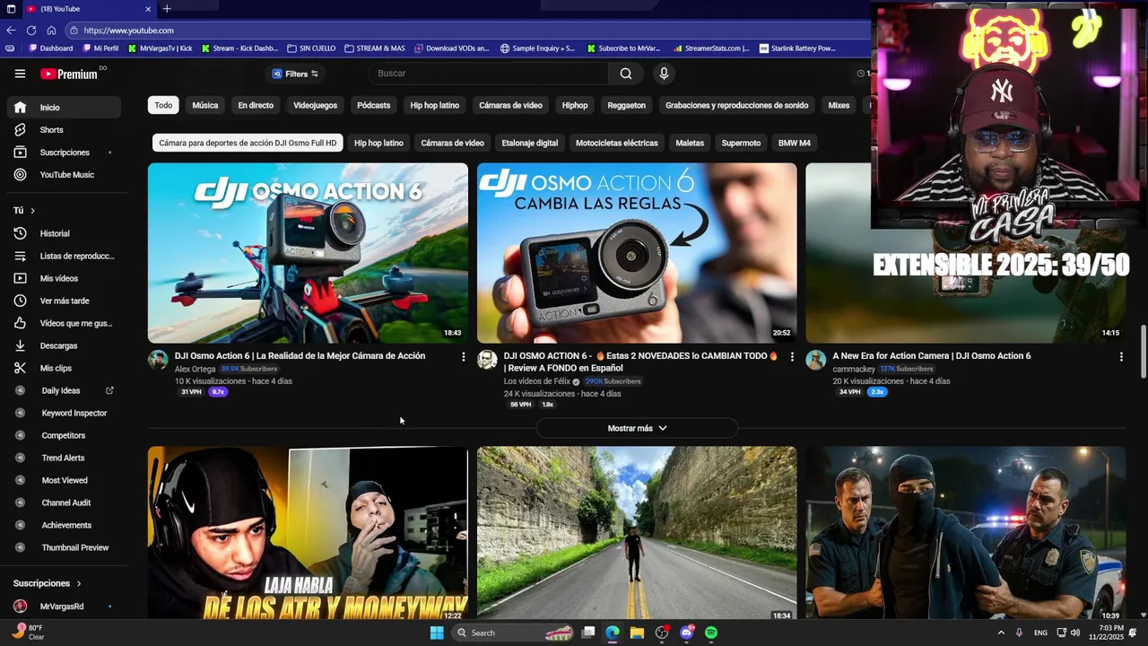Expand Mostrar más section
Viewport: 1148px width, 646px height.
637,428
